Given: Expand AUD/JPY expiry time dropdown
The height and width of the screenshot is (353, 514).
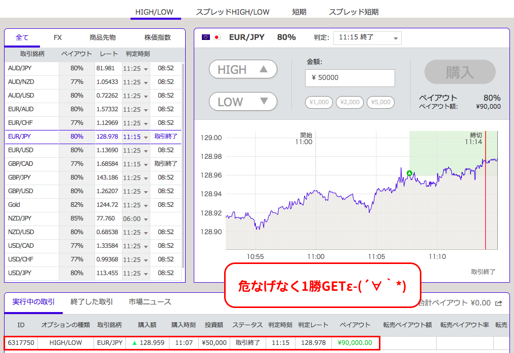Looking at the screenshot, I should tap(146, 69).
